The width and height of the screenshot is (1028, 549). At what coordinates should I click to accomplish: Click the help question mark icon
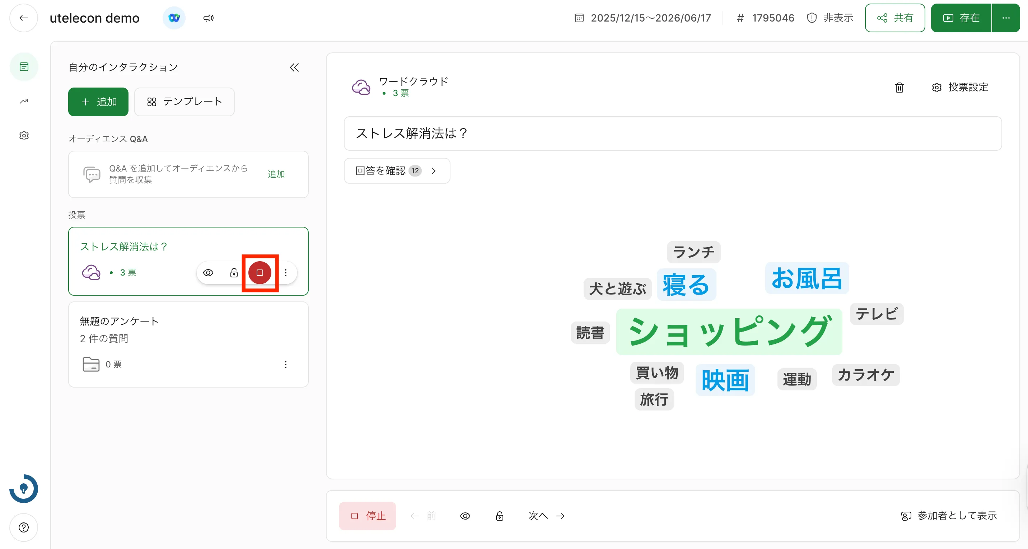point(24,527)
